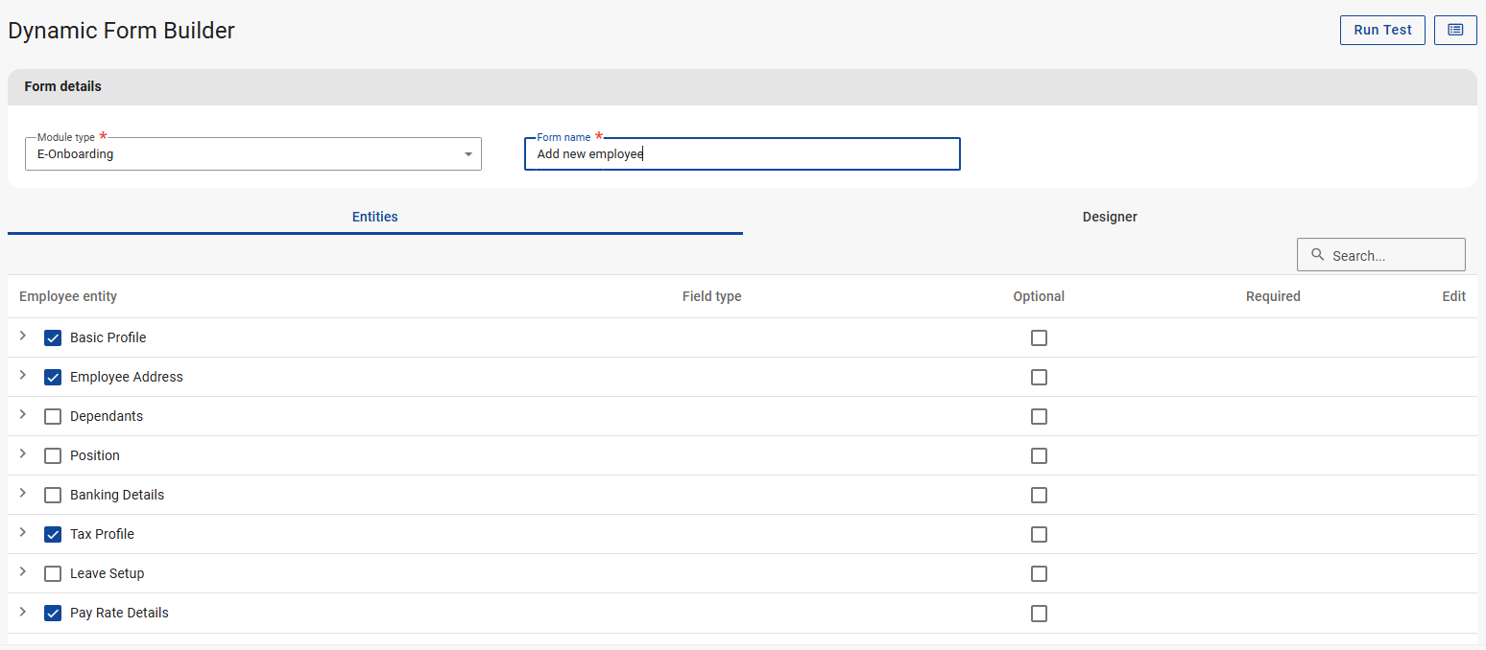This screenshot has width=1486, height=650.
Task: Uncheck the Pay Rate Details checkbox
Action: tap(53, 614)
